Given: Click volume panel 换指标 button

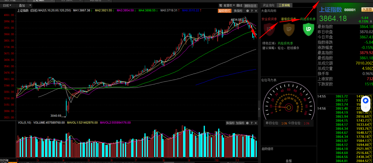Looking at the screenshot, I should tap(230, 123).
